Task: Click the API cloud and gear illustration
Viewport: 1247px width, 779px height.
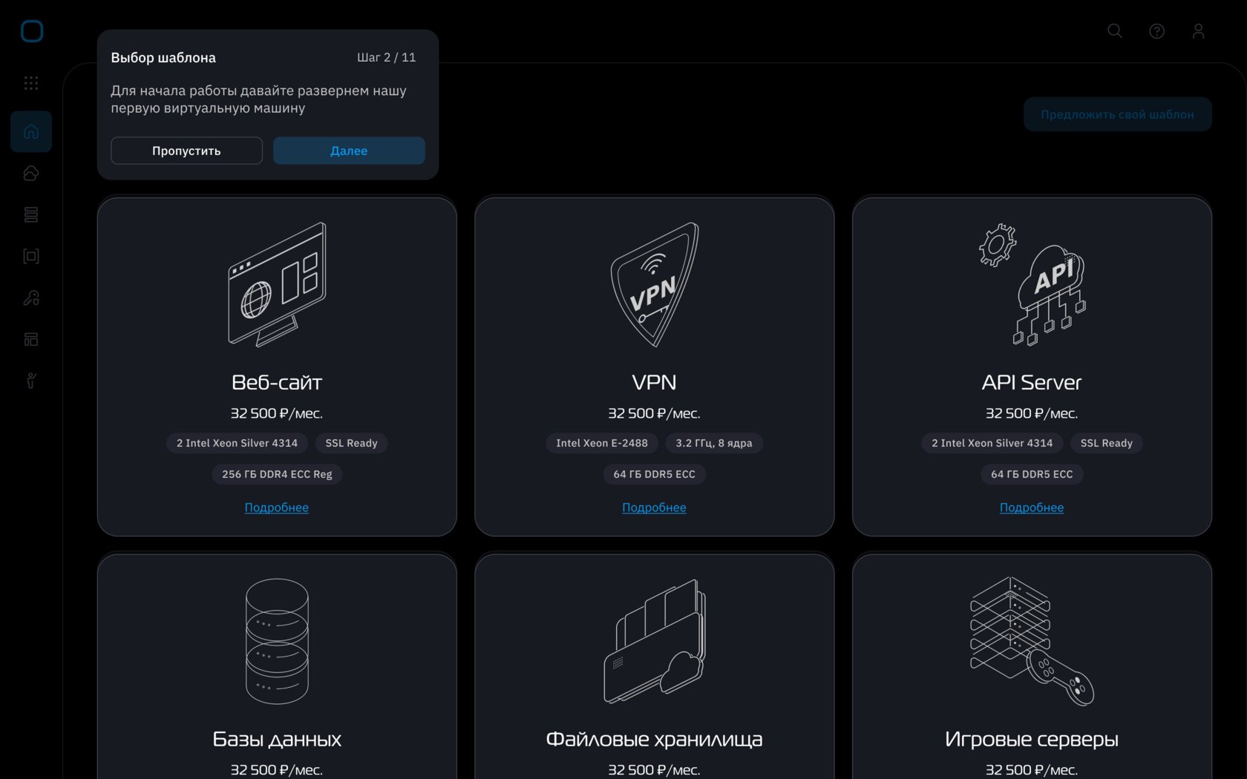Action: tap(1032, 285)
